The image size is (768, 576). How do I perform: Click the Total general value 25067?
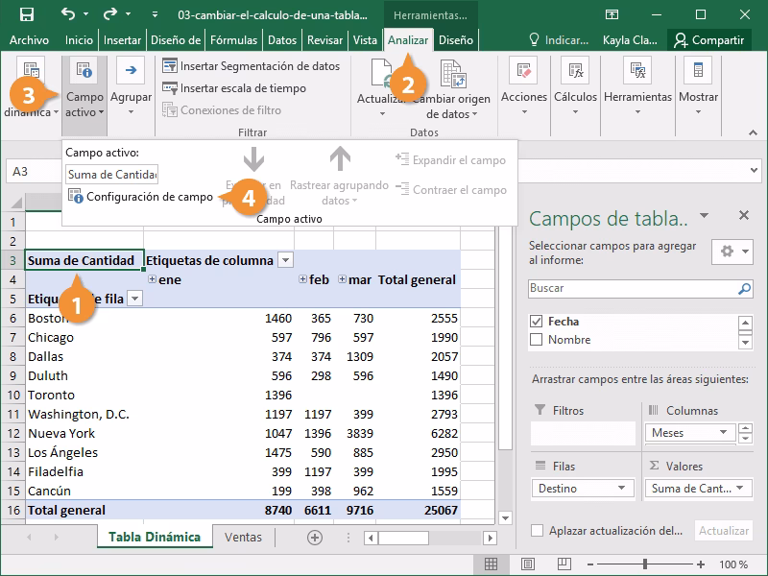[441, 510]
